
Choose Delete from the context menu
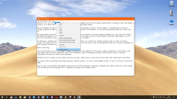68,33
